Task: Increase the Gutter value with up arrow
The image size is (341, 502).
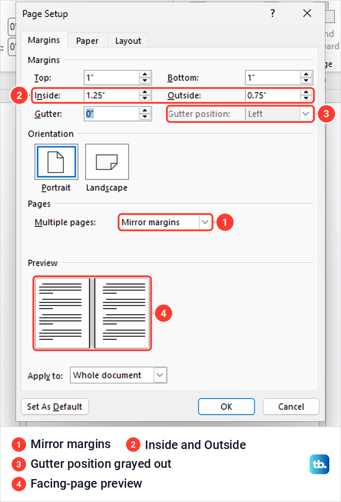Action: pyautogui.click(x=145, y=110)
